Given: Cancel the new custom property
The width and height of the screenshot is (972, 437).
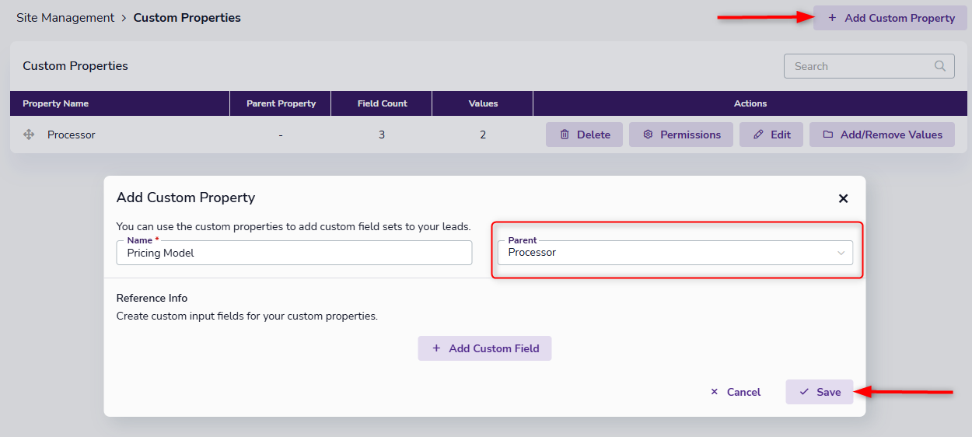Looking at the screenshot, I should click(735, 392).
